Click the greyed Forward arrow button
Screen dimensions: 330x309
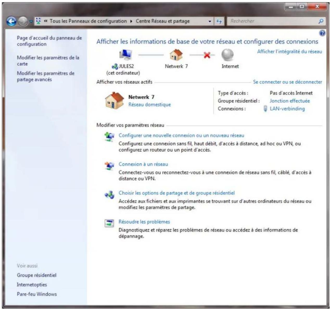23,22
